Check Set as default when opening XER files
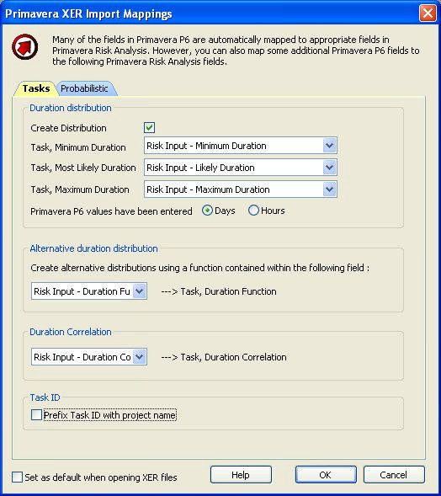Screen dimensions: 441x496 [17, 477]
